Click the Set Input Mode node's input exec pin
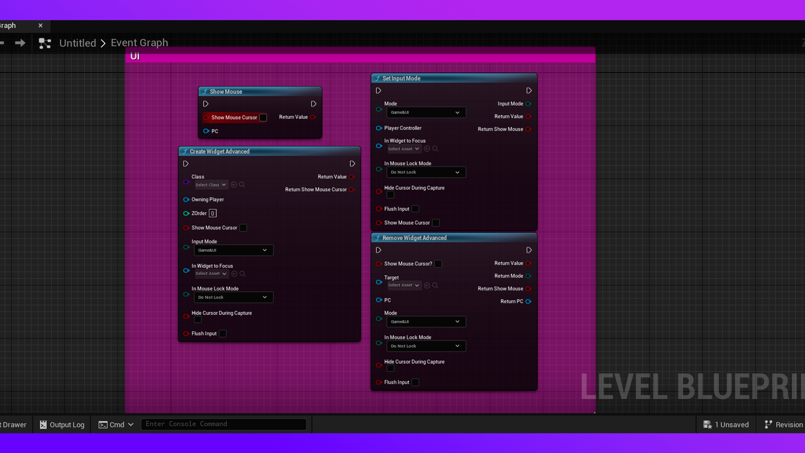 click(379, 91)
